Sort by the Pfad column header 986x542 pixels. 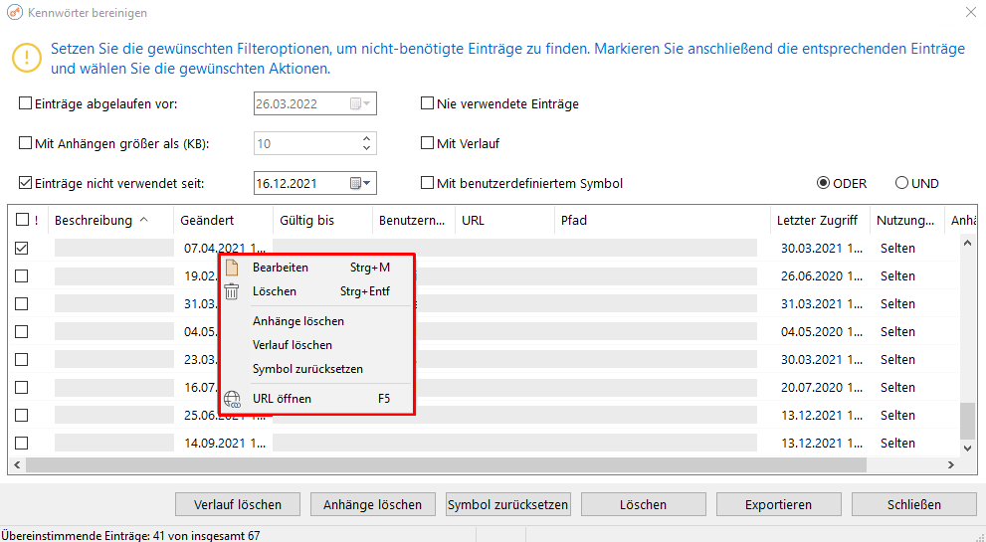663,220
